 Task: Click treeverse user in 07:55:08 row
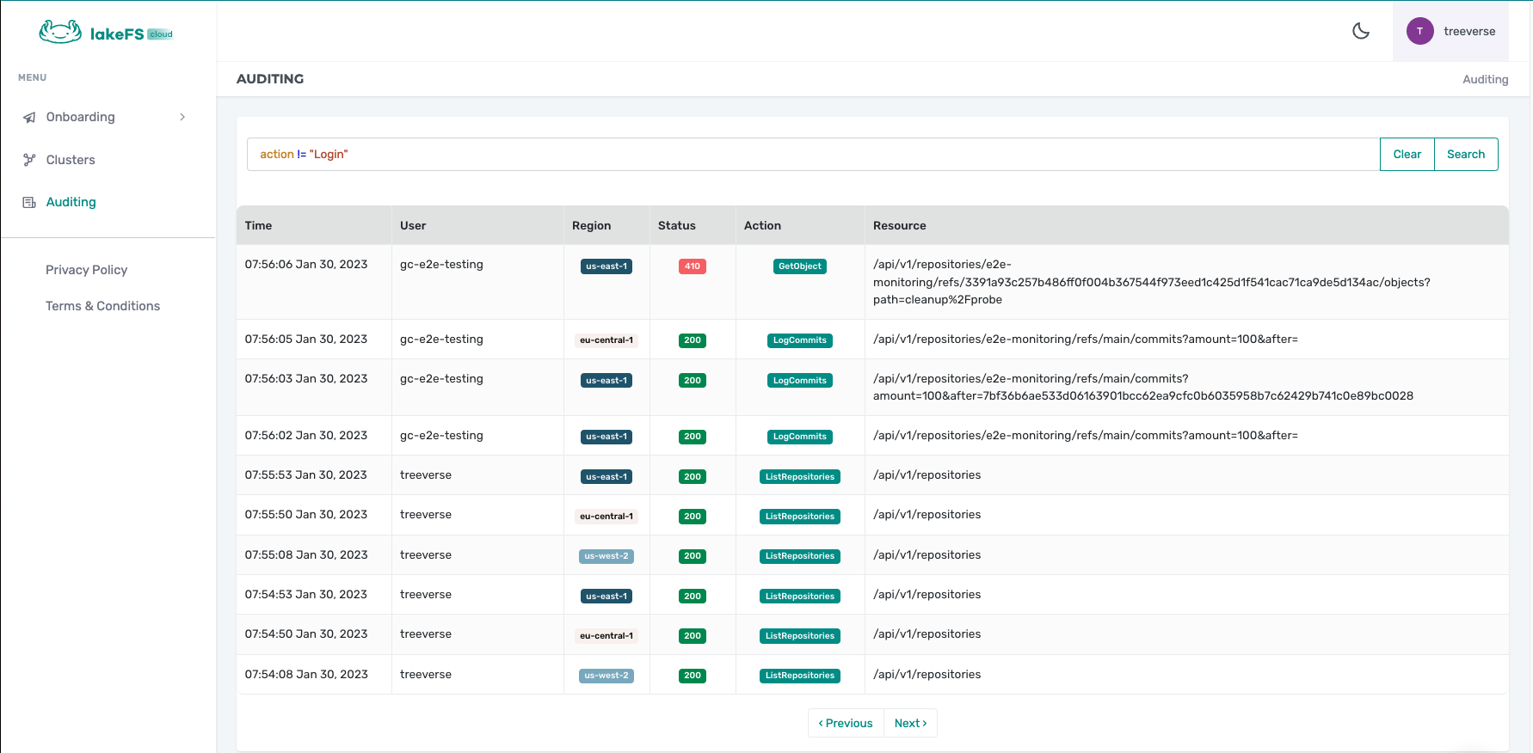[426, 554]
